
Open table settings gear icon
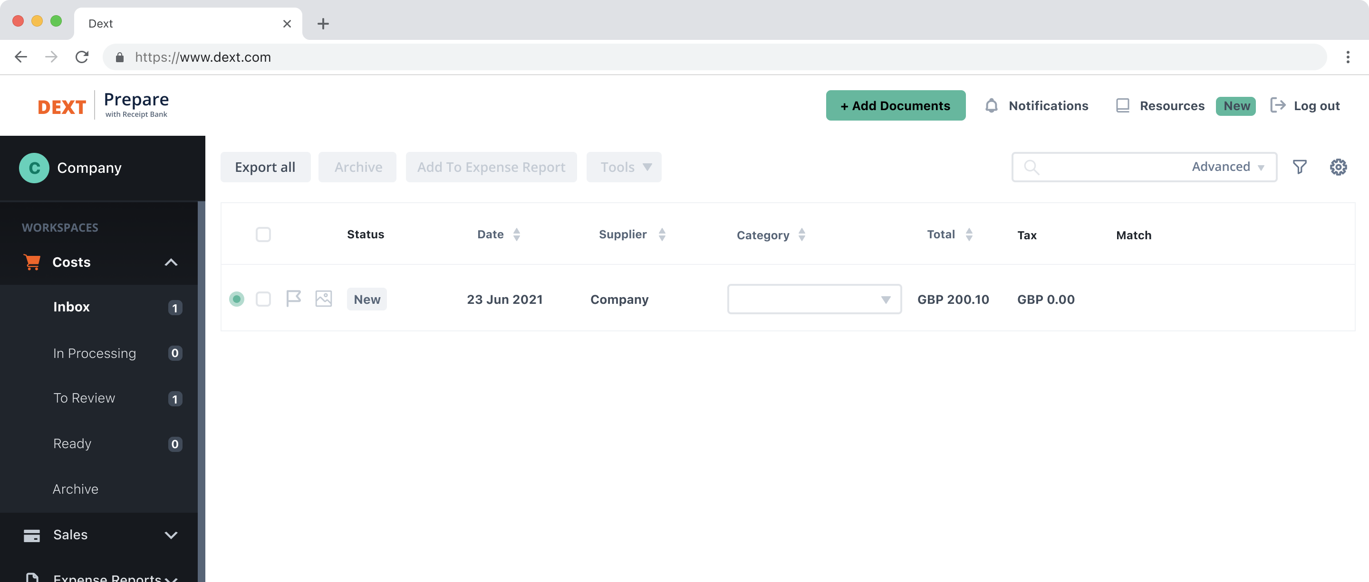point(1338,167)
